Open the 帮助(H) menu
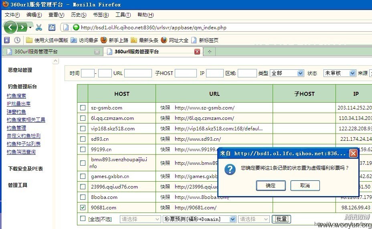 click(146, 15)
